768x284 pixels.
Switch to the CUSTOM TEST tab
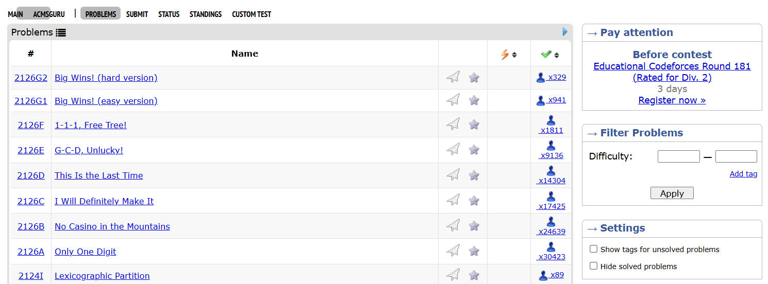pyautogui.click(x=252, y=14)
